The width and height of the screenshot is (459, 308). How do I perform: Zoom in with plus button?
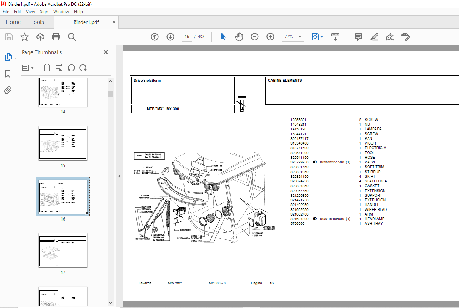click(270, 37)
